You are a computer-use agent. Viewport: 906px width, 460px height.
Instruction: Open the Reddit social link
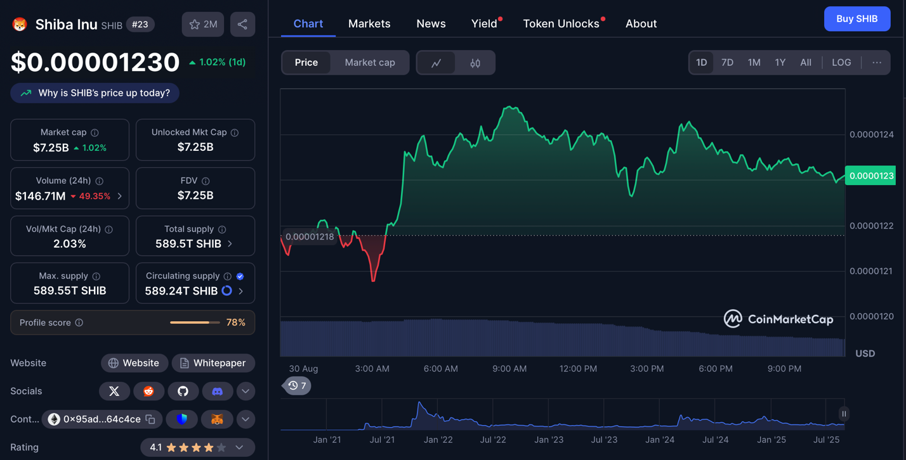[x=148, y=392]
